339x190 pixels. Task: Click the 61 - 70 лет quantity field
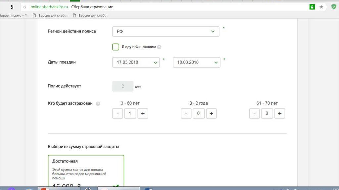tap(267, 114)
